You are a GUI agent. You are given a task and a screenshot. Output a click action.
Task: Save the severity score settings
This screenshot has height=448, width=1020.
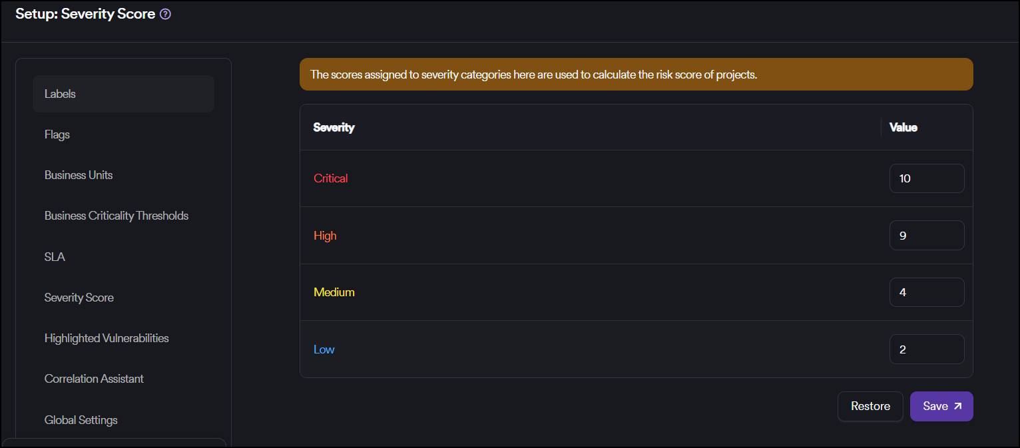click(941, 406)
